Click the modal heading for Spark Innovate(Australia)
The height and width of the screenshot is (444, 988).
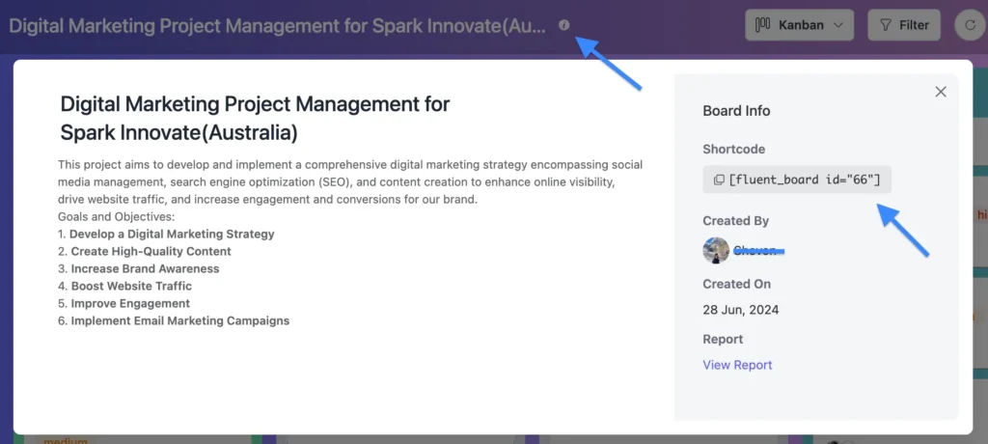[x=255, y=117]
